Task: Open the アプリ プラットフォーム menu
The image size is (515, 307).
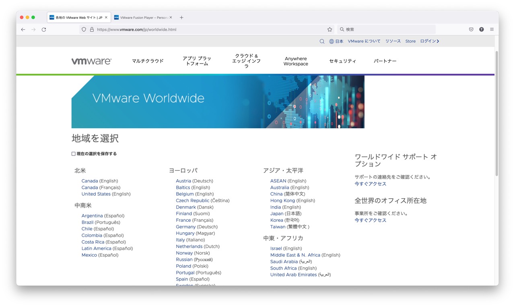Action: (197, 61)
